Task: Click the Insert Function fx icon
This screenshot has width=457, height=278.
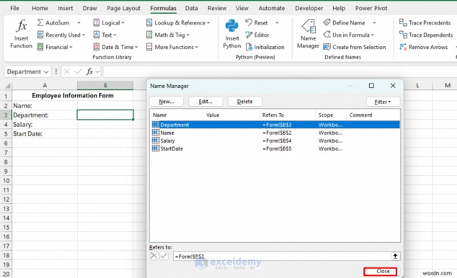Action: (22, 26)
